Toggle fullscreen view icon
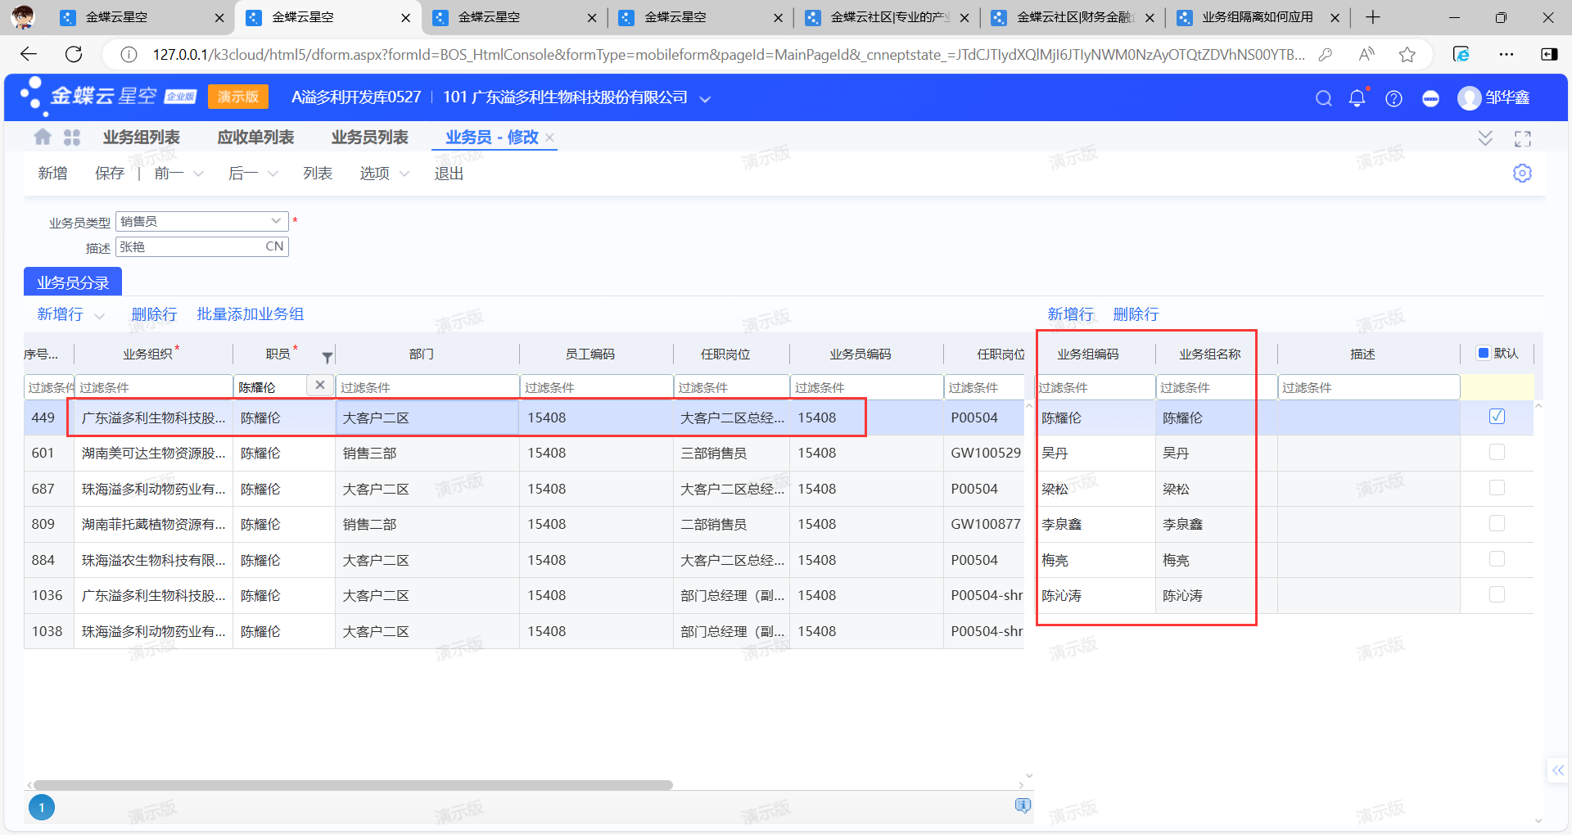 [x=1523, y=138]
